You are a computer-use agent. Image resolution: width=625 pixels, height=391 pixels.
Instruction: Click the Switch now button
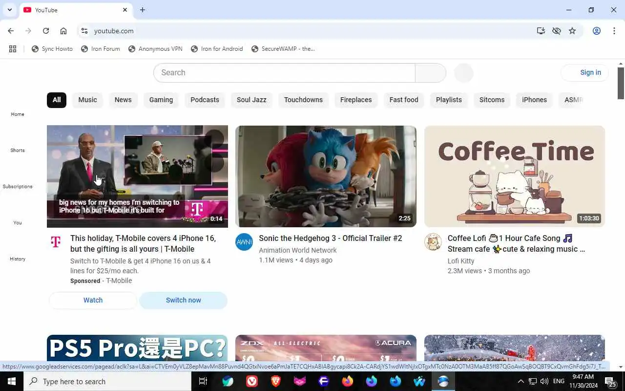(x=183, y=300)
